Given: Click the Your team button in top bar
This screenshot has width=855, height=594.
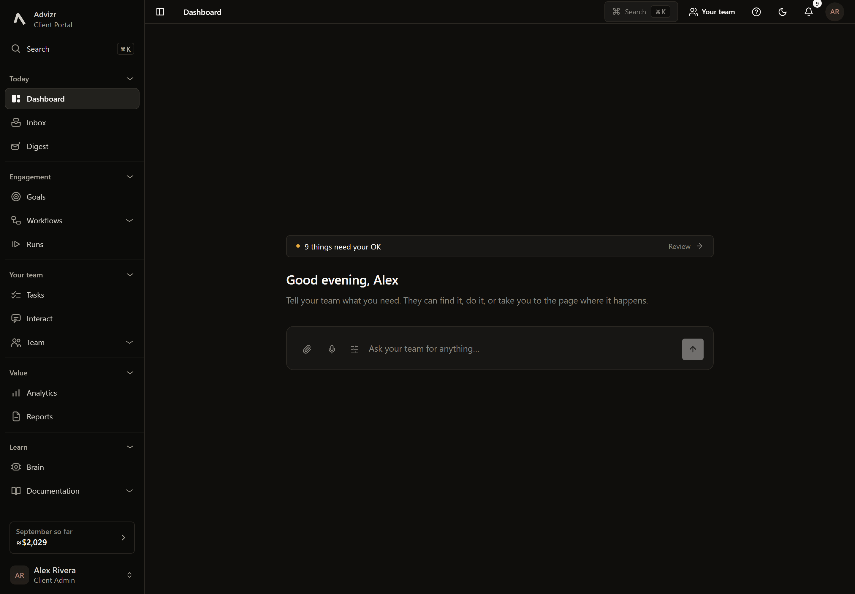Looking at the screenshot, I should 712,12.
